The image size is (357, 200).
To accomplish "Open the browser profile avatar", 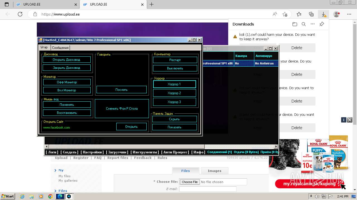I will 337,14.
